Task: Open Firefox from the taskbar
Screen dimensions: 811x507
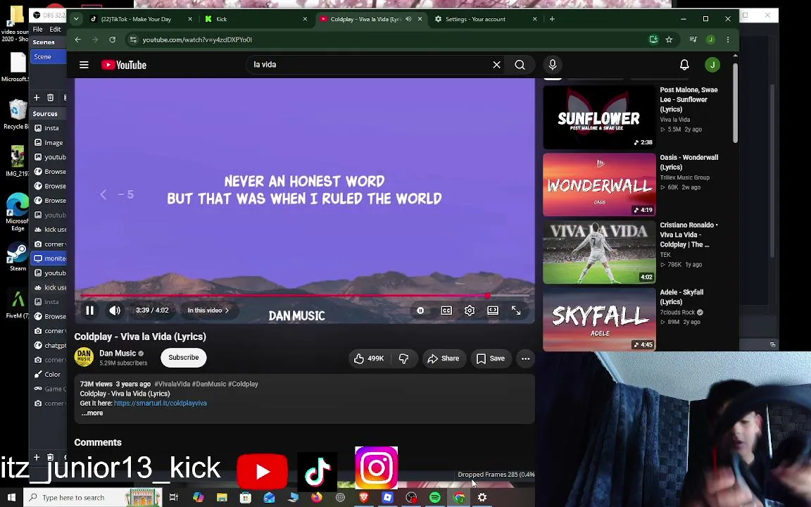Action: pyautogui.click(x=317, y=497)
